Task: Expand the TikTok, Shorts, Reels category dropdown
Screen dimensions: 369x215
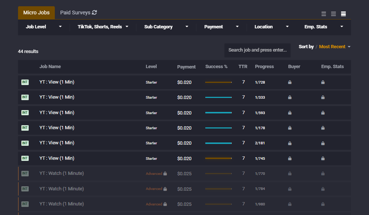Action: click(x=103, y=27)
